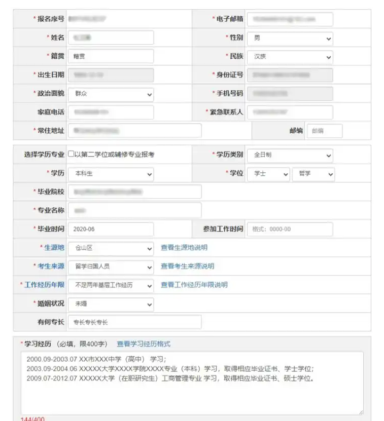
Task: Open the 学历 dropdown showing 本科生
Action: pyautogui.click(x=111, y=174)
